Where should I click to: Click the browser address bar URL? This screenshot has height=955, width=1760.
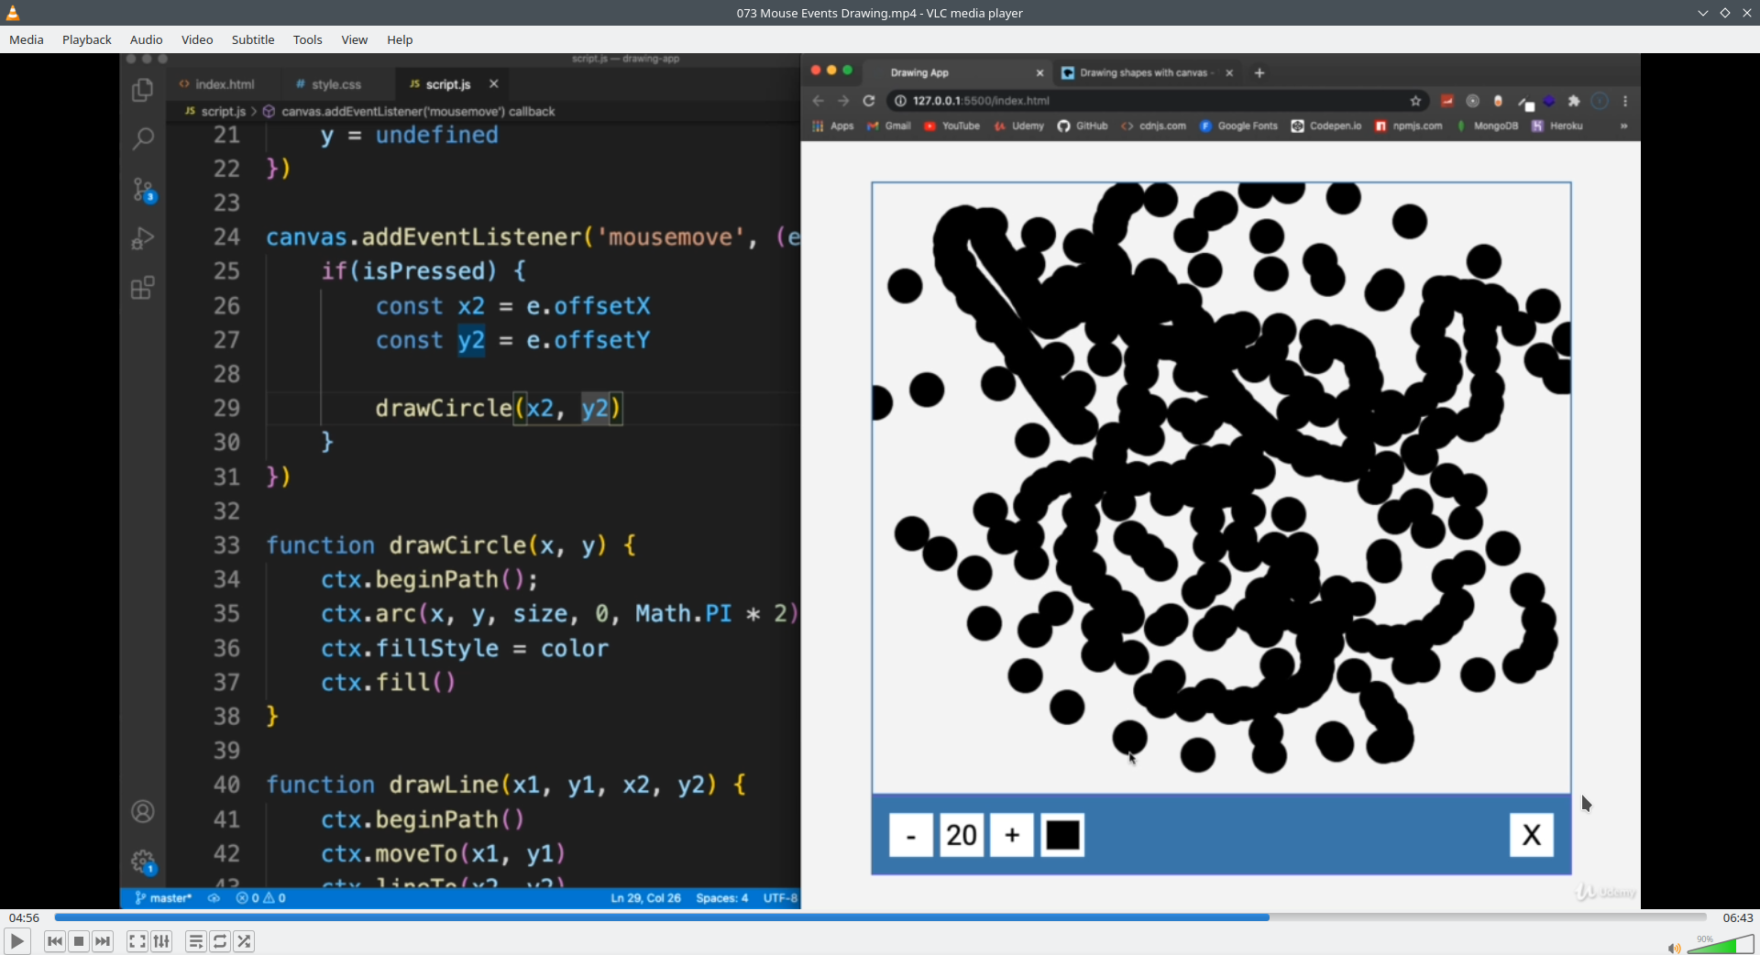coord(981,101)
